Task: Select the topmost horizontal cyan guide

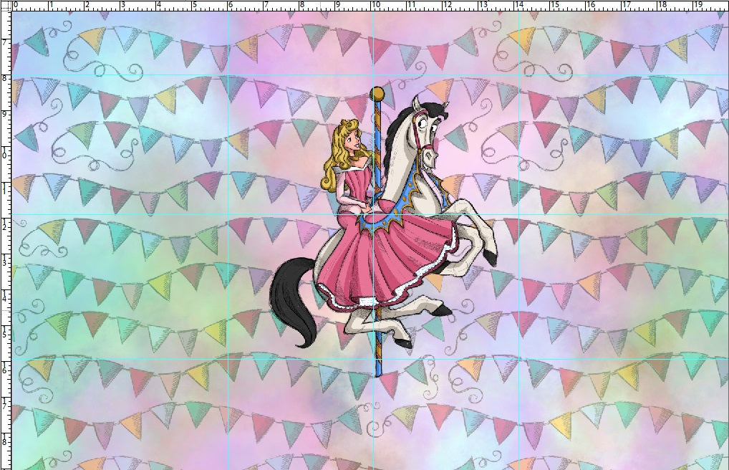Action: click(x=143, y=74)
